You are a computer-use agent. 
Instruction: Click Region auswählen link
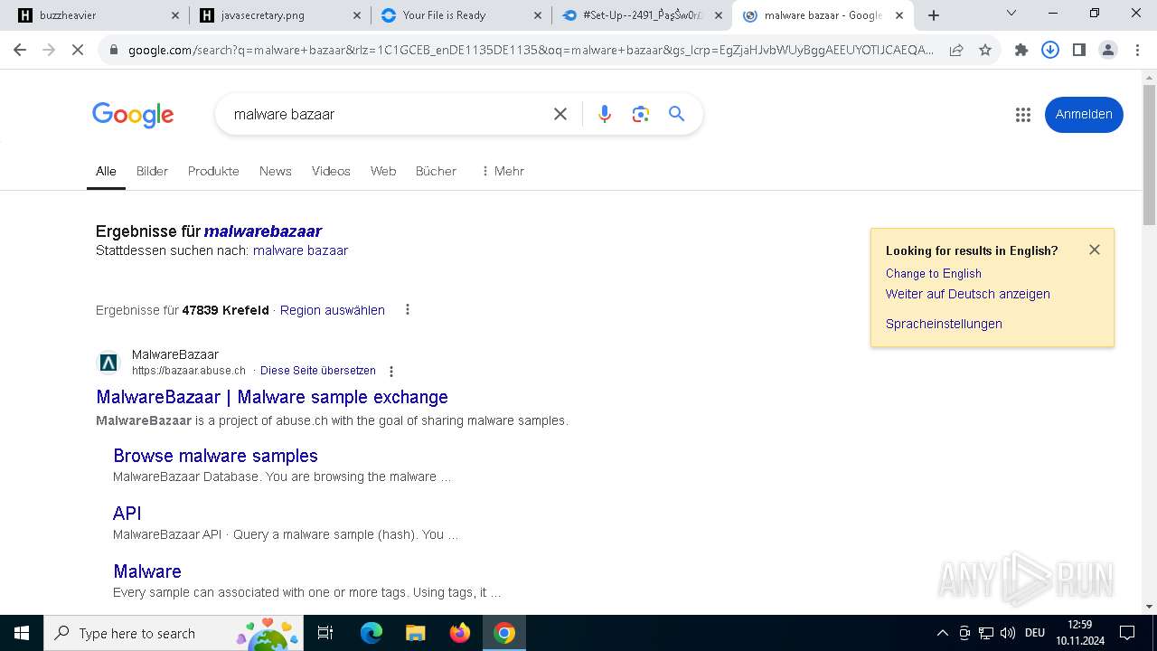(x=333, y=310)
